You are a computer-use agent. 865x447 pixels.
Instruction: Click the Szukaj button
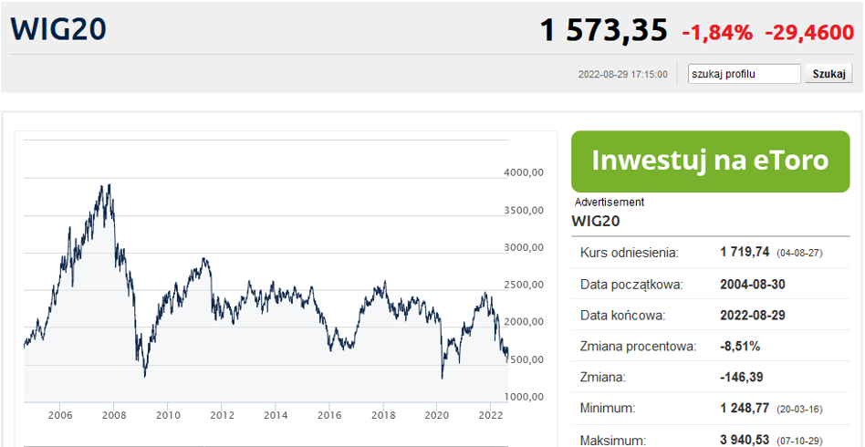pyautogui.click(x=829, y=74)
